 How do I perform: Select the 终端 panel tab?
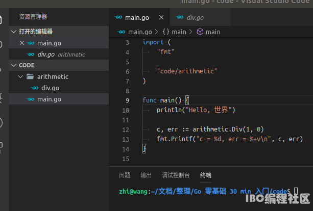tap(206, 175)
